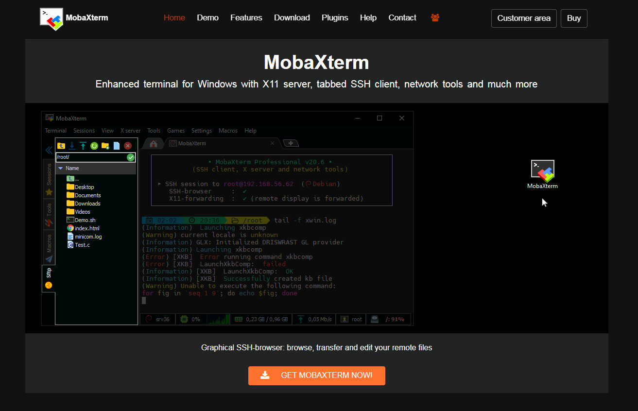This screenshot has height=411, width=638.
Task: Click GET MOBAXTERM NOW! button
Action: click(317, 376)
